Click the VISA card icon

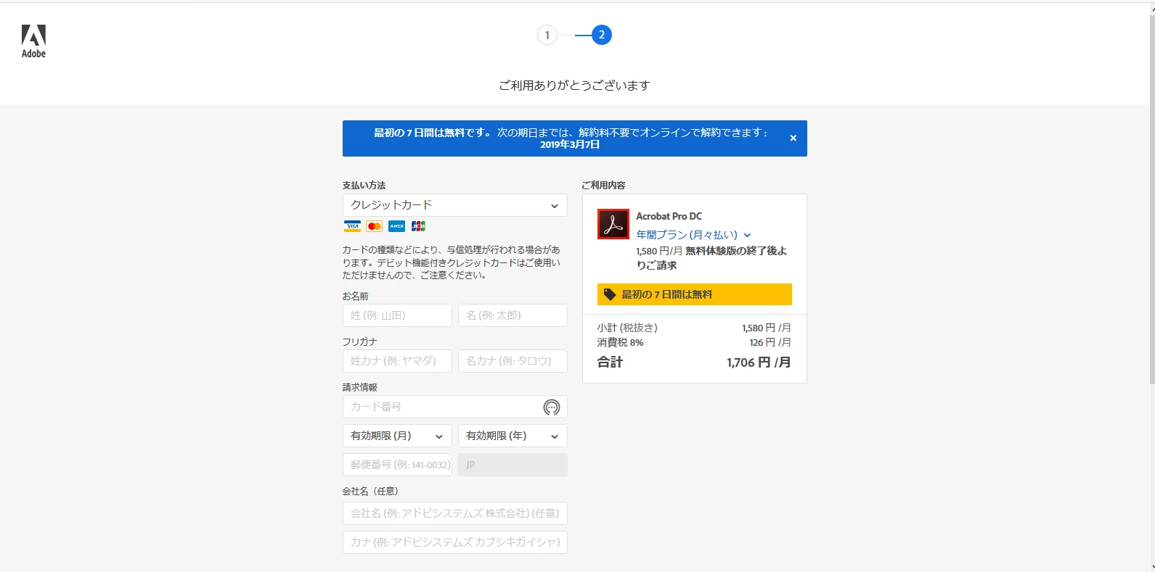pyautogui.click(x=352, y=226)
